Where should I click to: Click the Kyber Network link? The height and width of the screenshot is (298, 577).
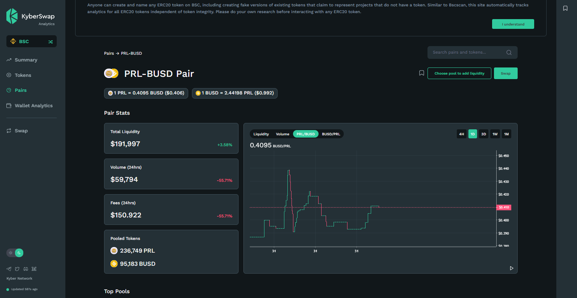tap(20, 279)
